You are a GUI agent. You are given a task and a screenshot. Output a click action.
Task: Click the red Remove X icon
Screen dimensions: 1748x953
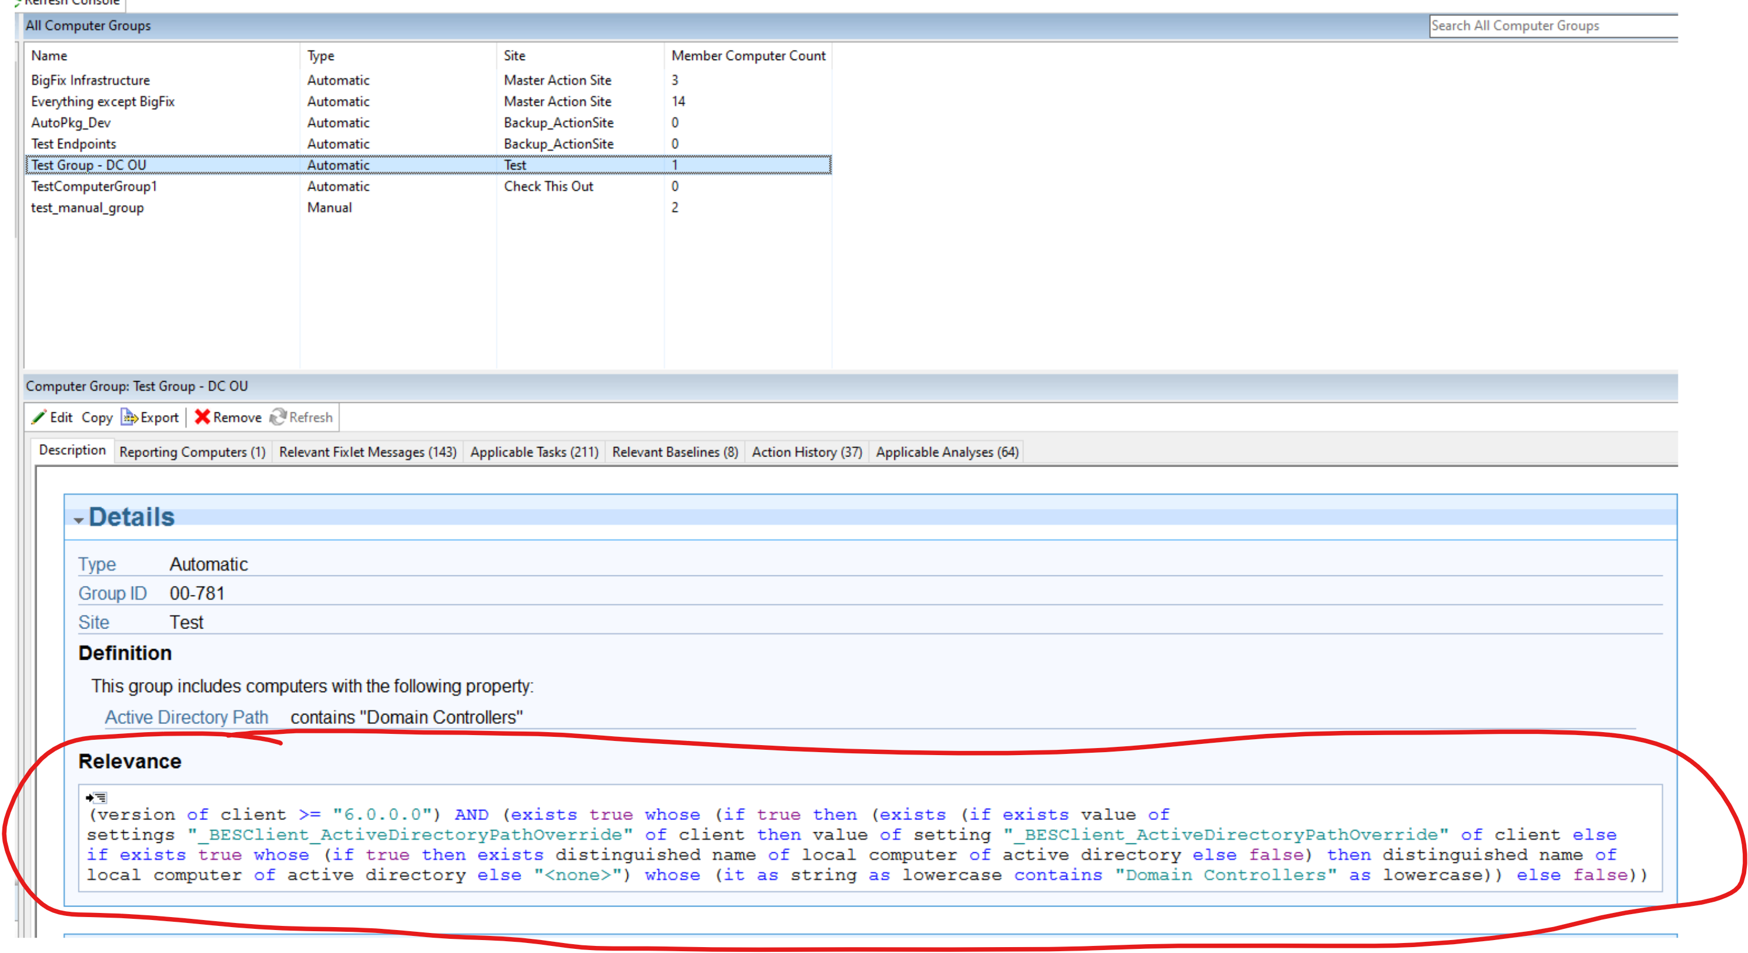[202, 417]
